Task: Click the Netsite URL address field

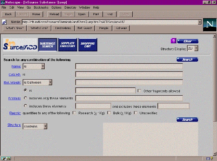Action: (x=110, y=22)
